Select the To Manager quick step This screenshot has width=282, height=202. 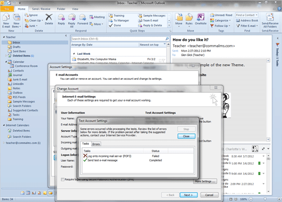(x=119, y=21)
